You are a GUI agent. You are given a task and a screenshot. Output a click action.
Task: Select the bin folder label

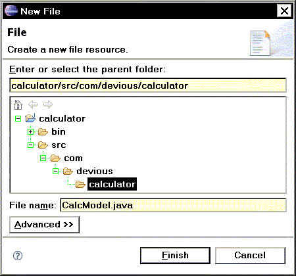pos(59,131)
